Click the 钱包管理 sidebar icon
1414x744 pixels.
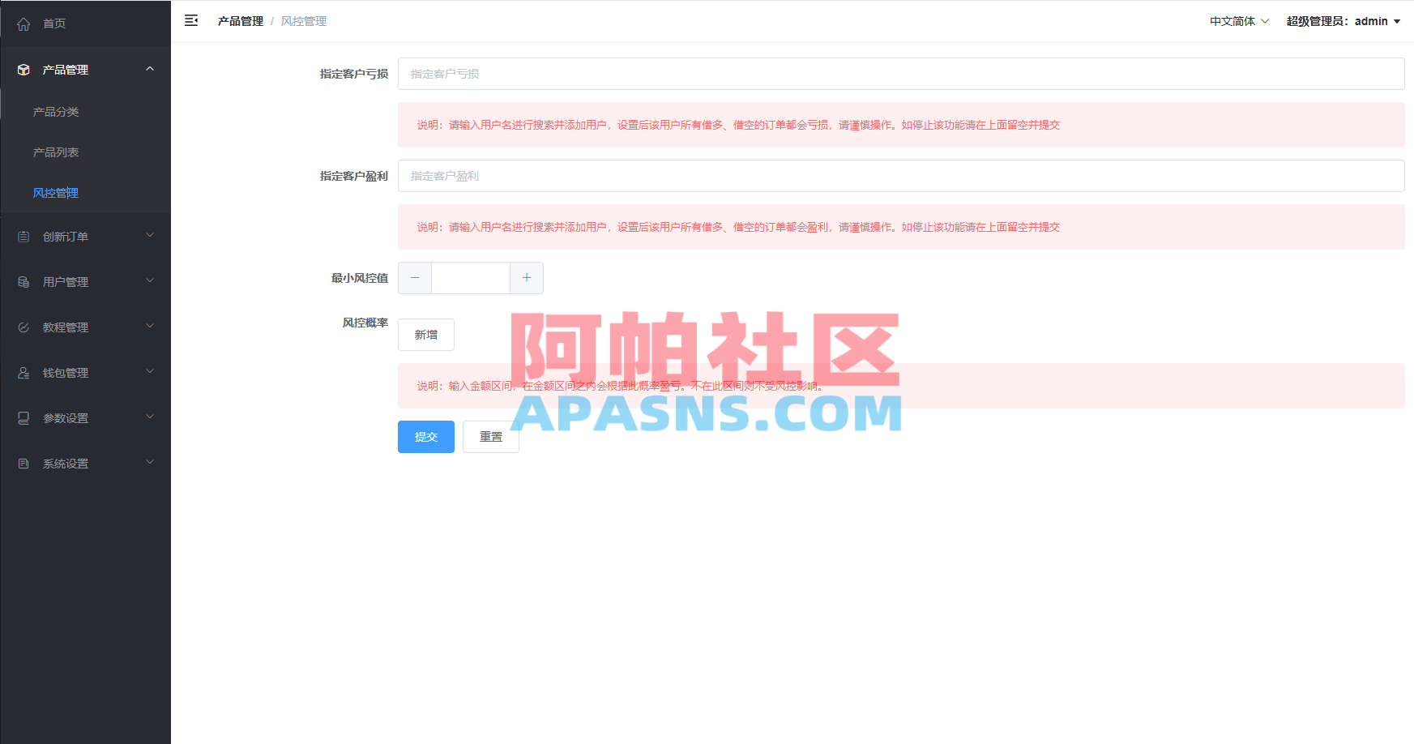23,373
